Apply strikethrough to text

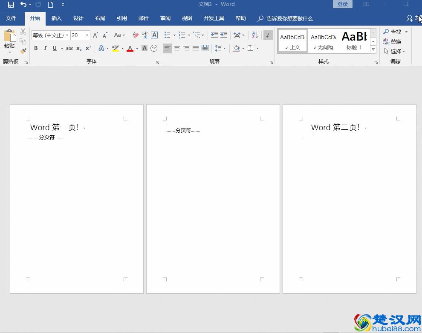[x=69, y=48]
